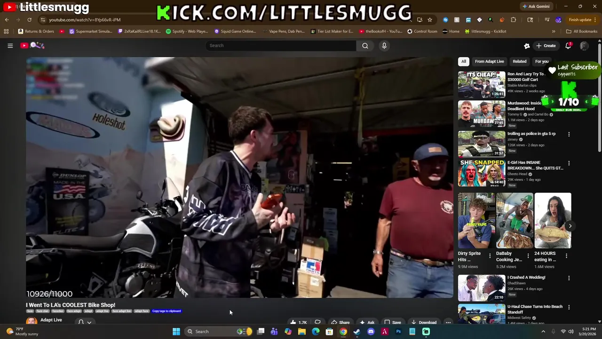The image size is (602, 339).
Task: Open Adapt Live channel name
Action: click(x=51, y=320)
